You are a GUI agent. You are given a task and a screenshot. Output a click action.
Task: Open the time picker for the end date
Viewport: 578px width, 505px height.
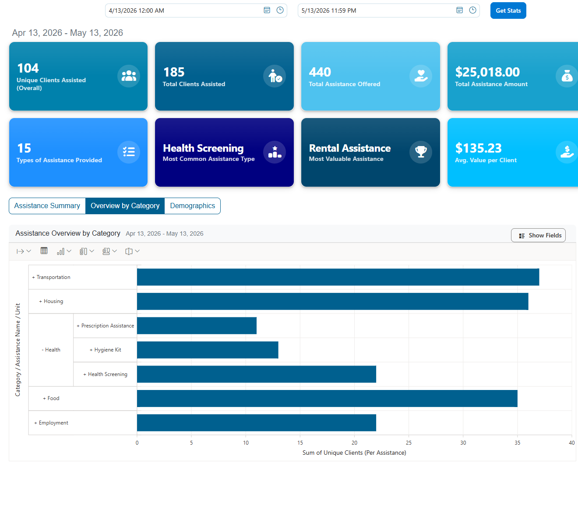[472, 10]
